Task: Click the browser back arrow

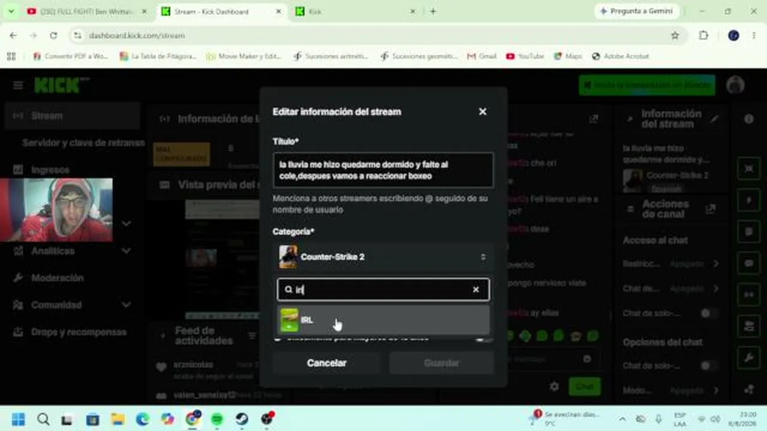Action: 13,35
